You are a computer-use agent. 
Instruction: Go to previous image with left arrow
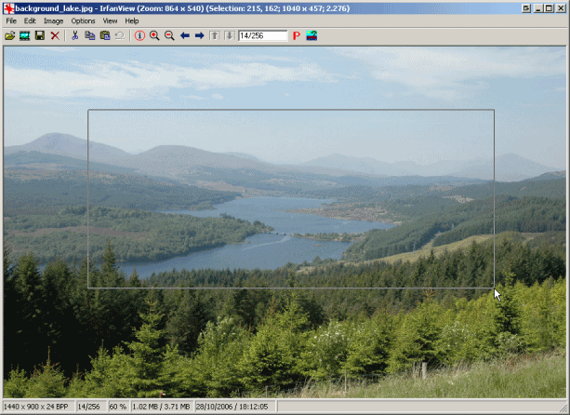click(x=185, y=35)
